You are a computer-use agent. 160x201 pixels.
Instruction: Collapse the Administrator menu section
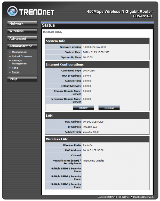point(22,46)
